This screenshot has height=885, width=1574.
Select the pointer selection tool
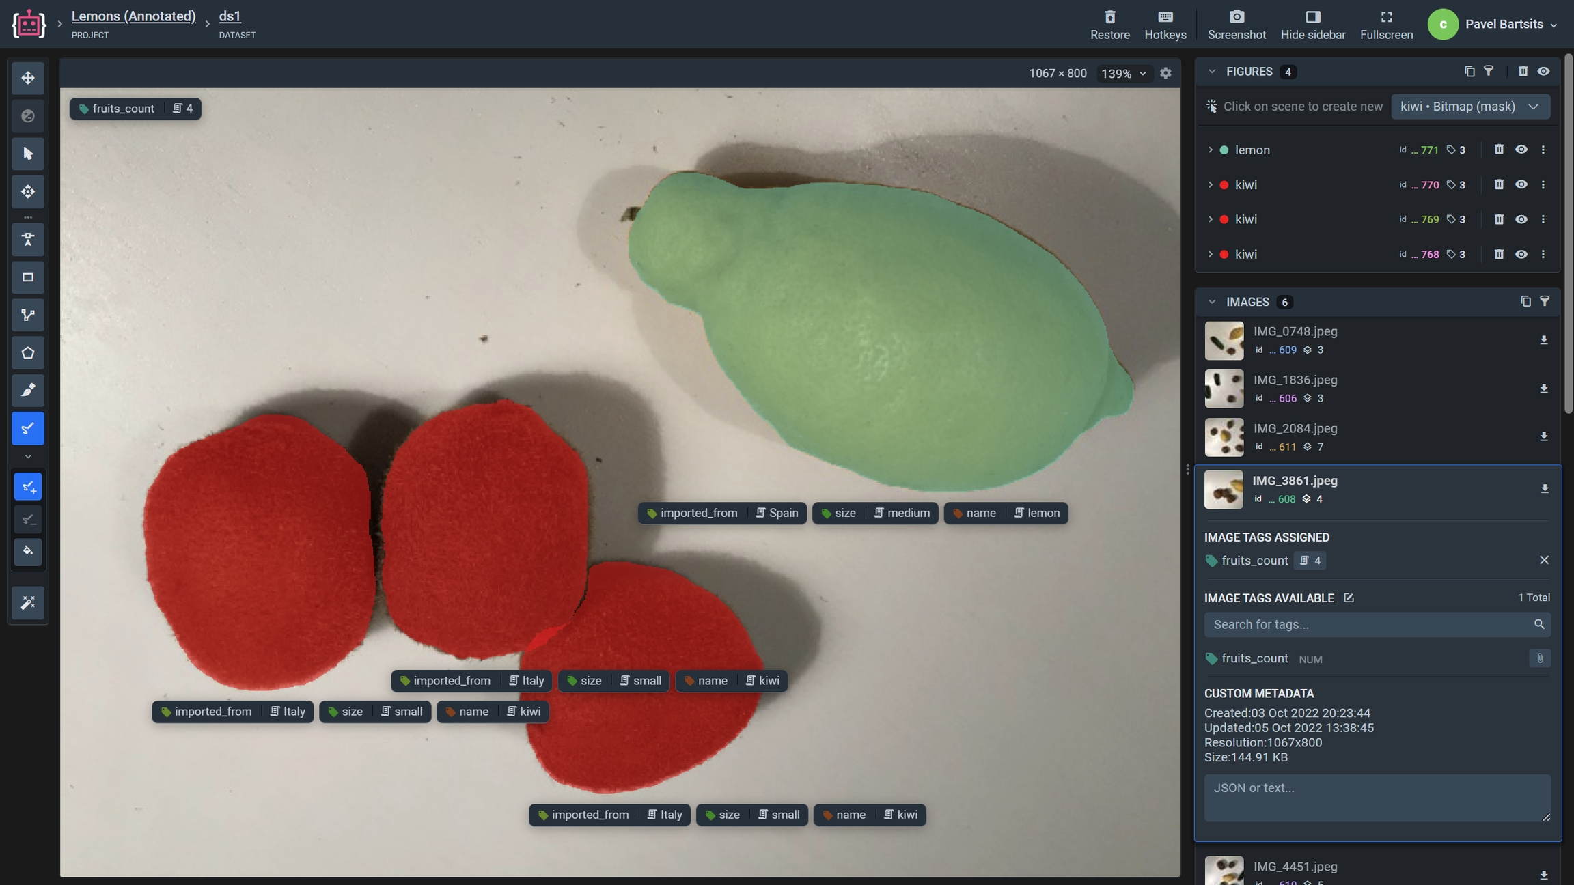click(28, 154)
